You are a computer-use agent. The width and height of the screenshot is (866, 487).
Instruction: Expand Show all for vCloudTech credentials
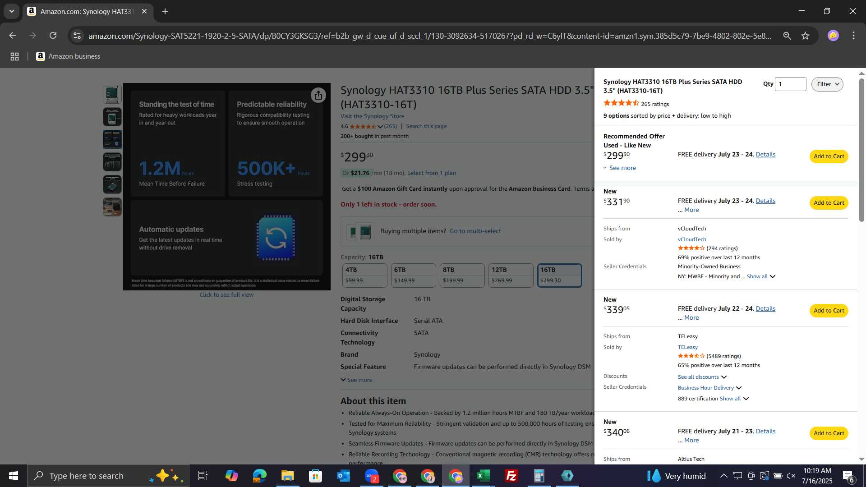click(x=761, y=276)
